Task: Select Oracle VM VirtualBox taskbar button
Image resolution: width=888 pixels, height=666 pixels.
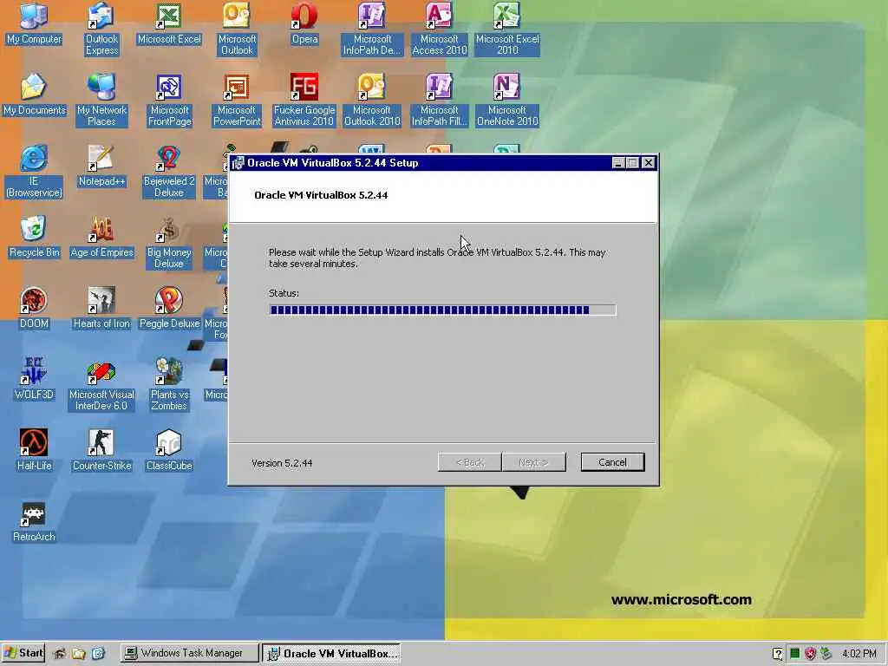Action: pyautogui.click(x=331, y=653)
